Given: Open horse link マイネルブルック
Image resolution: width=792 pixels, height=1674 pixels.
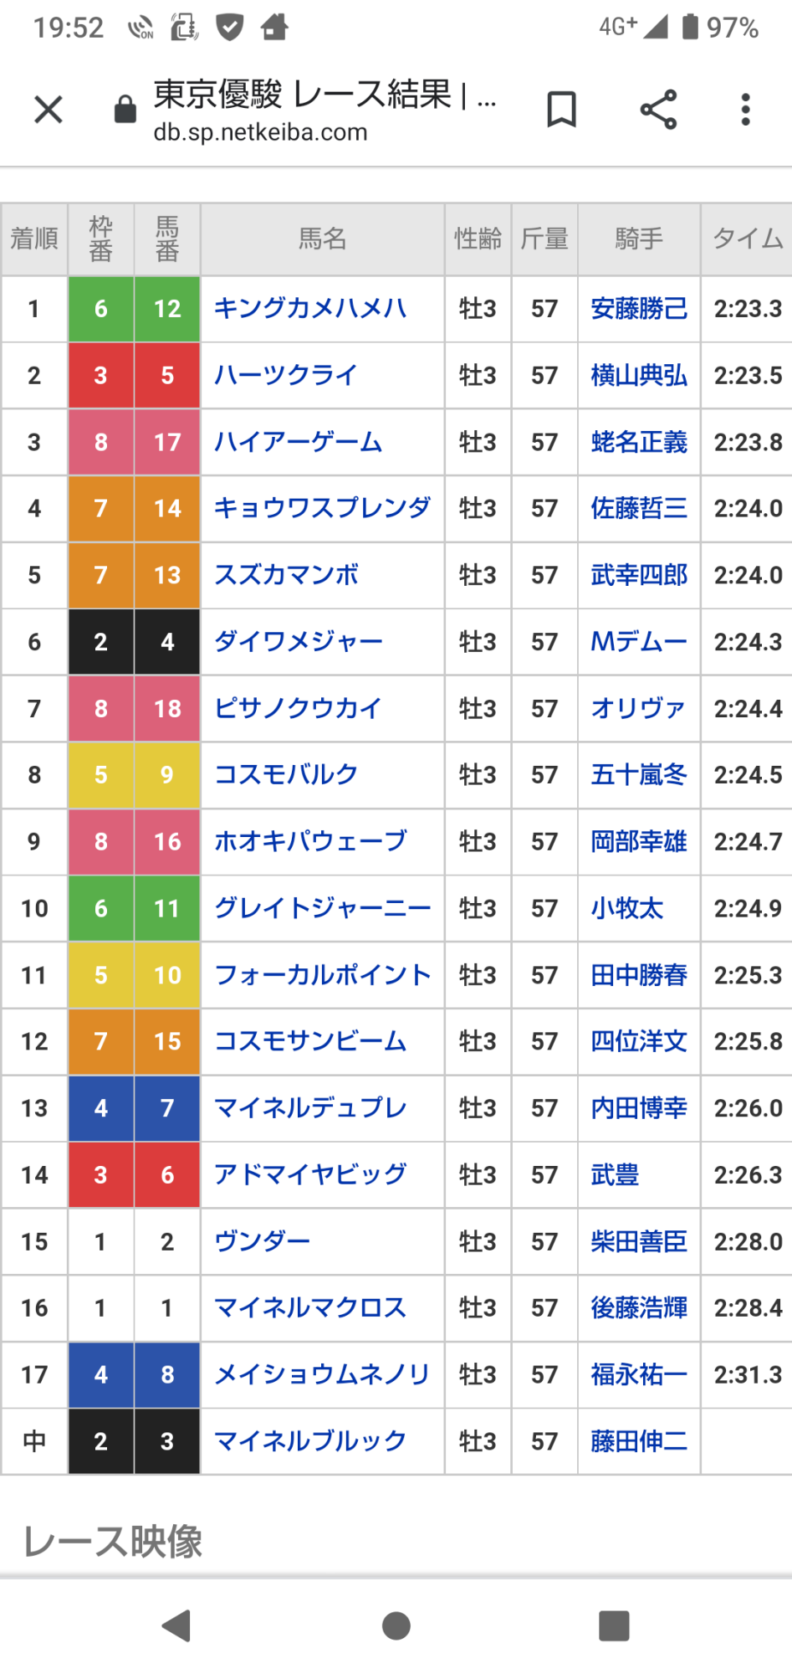Looking at the screenshot, I should point(310,1441).
